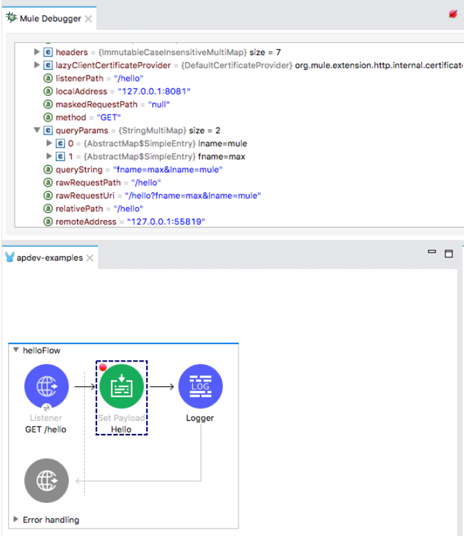
Task: Switch to the apdev-examples tab
Action: (50, 258)
